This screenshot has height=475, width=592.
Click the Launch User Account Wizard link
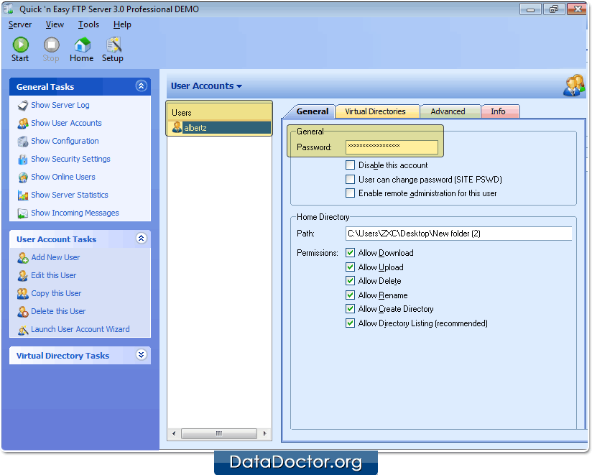80,329
